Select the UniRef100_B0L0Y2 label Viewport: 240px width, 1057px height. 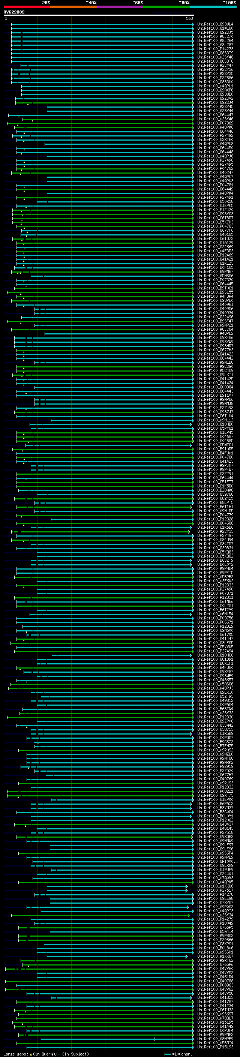(x=215, y=564)
